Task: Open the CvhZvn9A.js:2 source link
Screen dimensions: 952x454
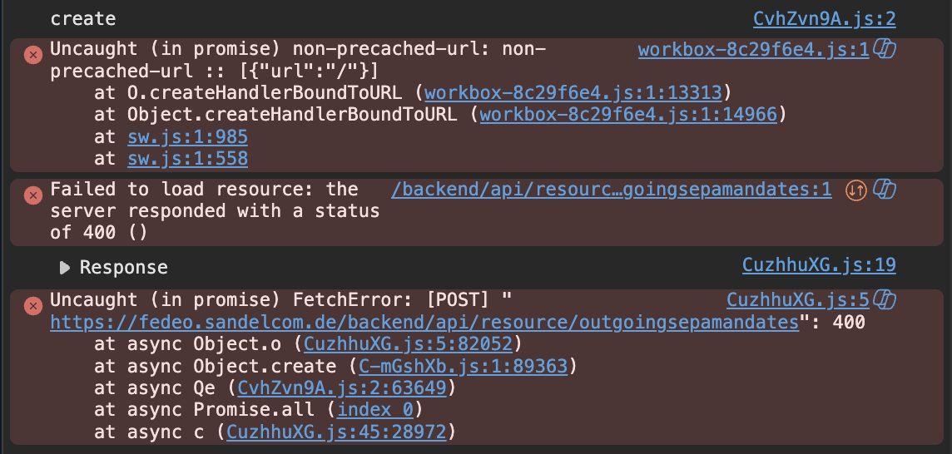Action: pyautogui.click(x=825, y=19)
